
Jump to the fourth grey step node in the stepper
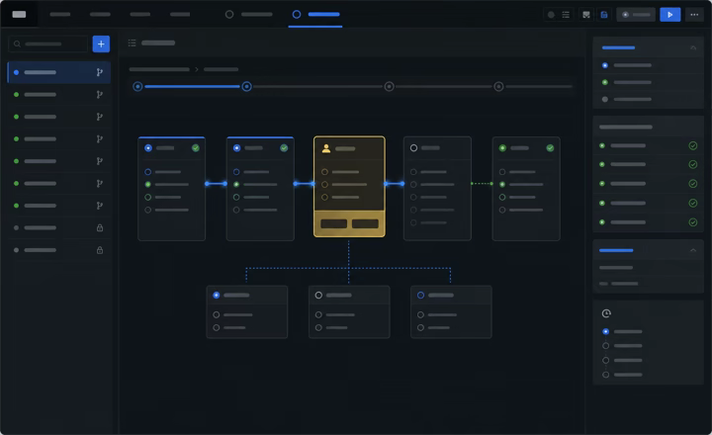tap(498, 86)
